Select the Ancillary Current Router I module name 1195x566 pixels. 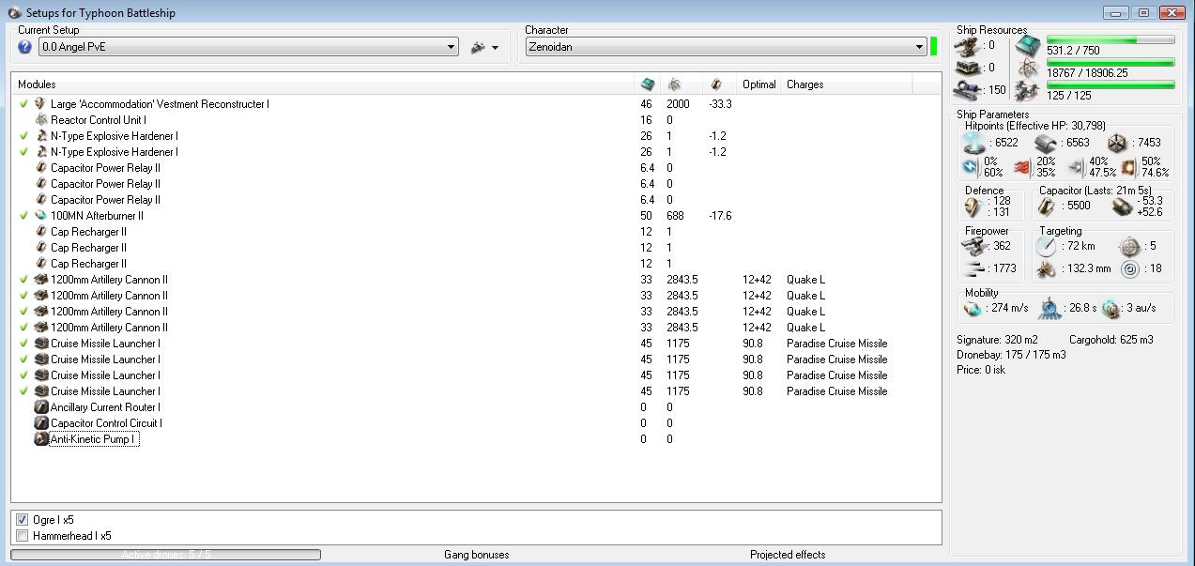105,407
